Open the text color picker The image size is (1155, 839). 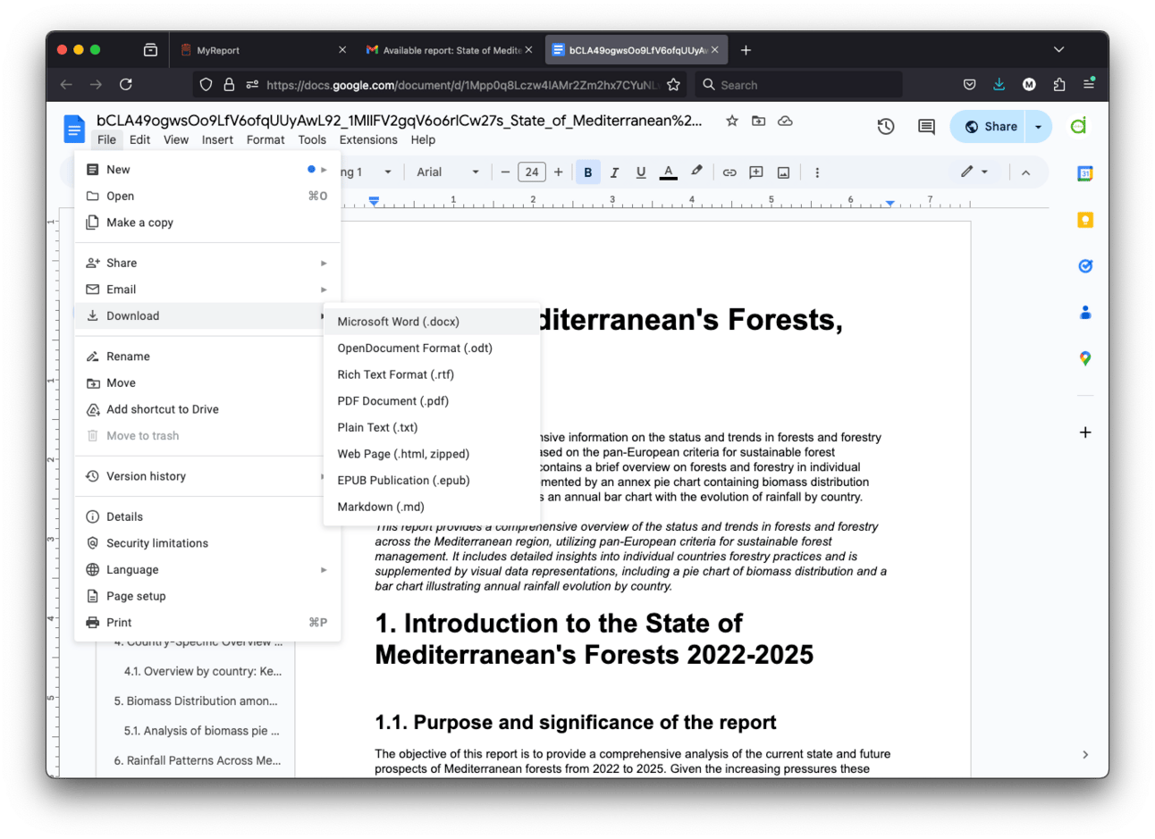[668, 172]
